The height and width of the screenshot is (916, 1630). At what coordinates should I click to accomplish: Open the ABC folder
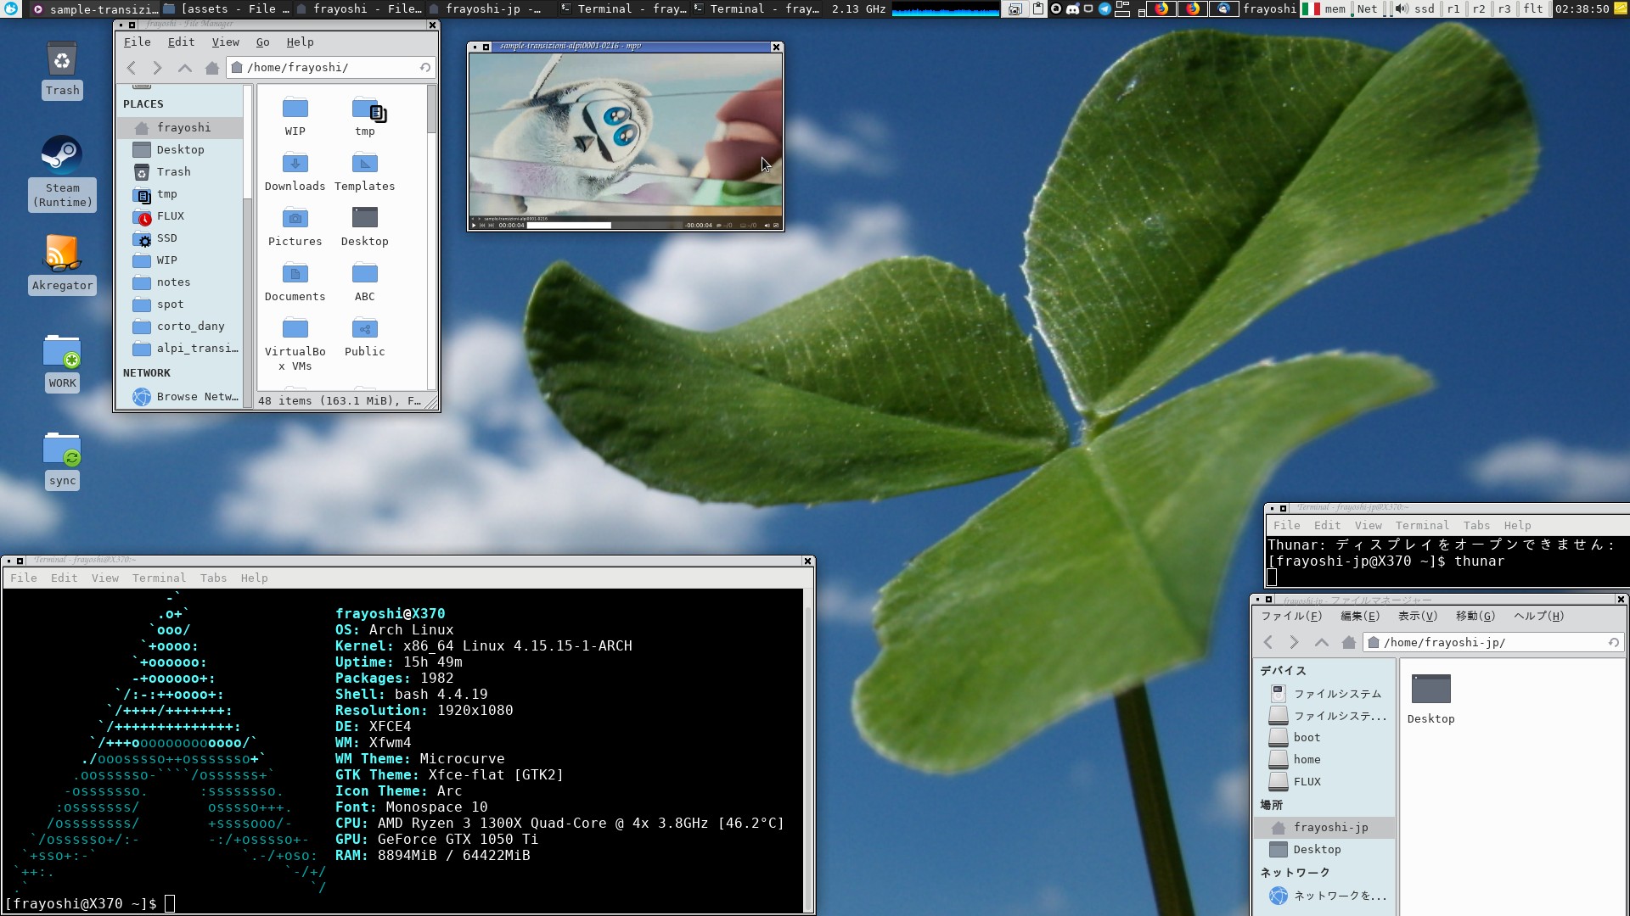[365, 282]
